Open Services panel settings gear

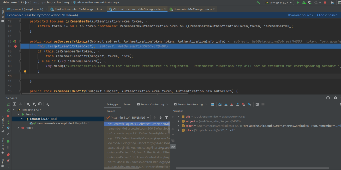pos(335,98)
